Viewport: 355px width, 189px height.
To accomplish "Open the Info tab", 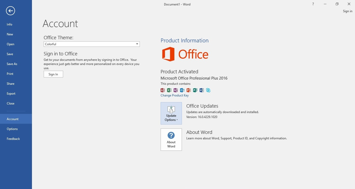I will 16,24.
